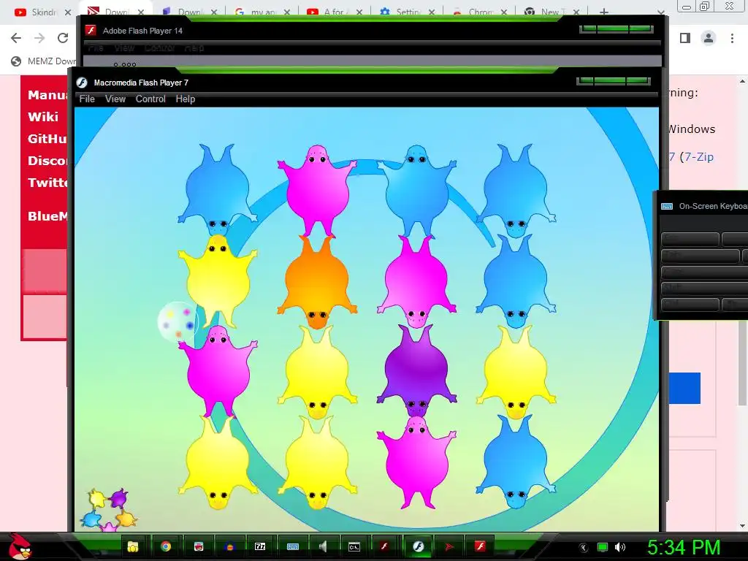This screenshot has width=748, height=561.
Task: Open the command prompt taskbar icon
Action: 354,546
